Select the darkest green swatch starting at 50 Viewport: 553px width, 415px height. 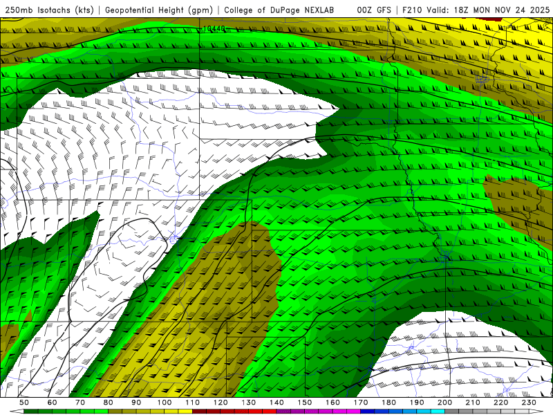[x=31, y=412]
